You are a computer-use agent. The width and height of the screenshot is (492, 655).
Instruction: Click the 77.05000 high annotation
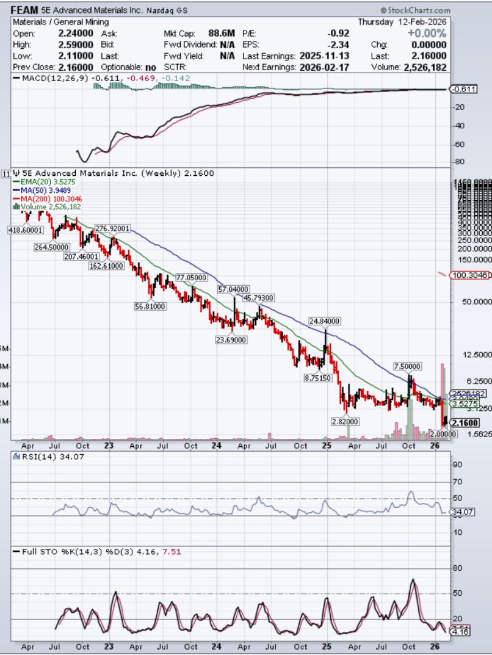point(191,277)
